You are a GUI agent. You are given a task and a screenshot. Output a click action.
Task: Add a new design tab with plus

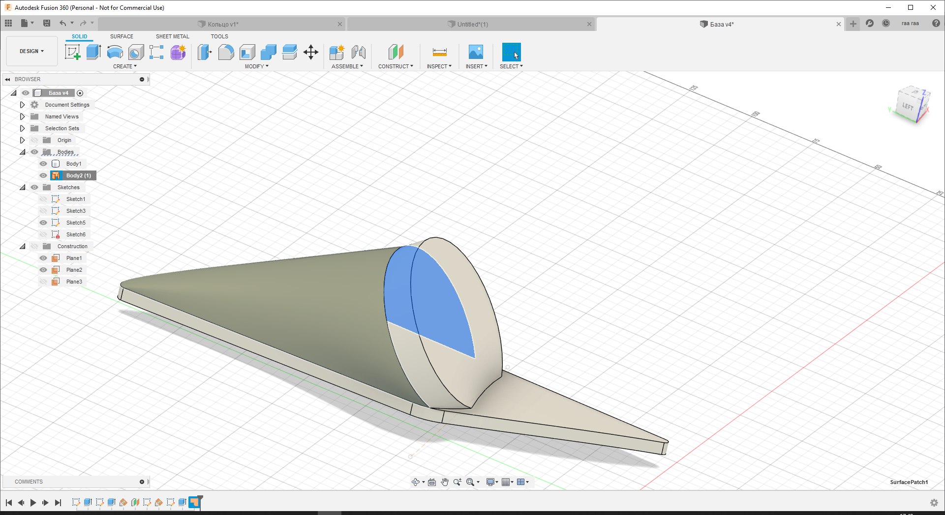(x=853, y=24)
